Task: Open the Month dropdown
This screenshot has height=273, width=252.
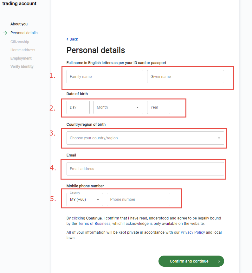Action: tap(118, 107)
